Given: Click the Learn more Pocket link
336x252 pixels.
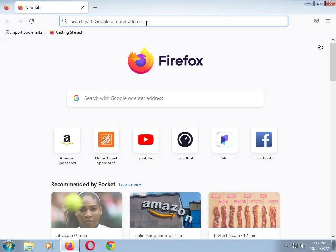Looking at the screenshot, I should click(x=130, y=185).
